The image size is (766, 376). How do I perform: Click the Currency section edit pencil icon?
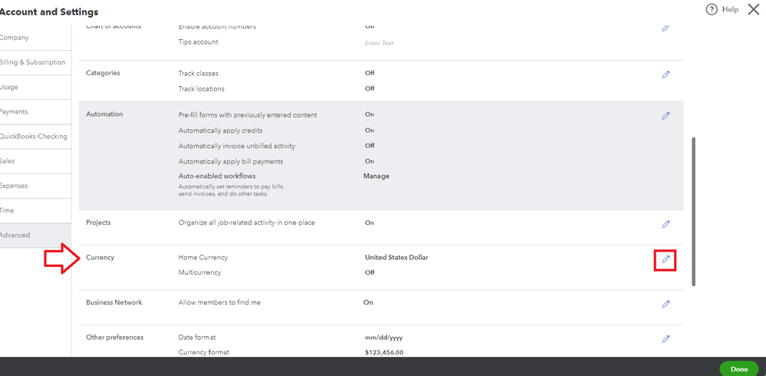click(666, 259)
